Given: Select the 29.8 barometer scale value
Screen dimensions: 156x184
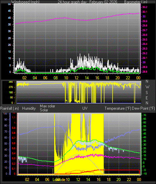Looking at the screenshot, I should [145, 25].
